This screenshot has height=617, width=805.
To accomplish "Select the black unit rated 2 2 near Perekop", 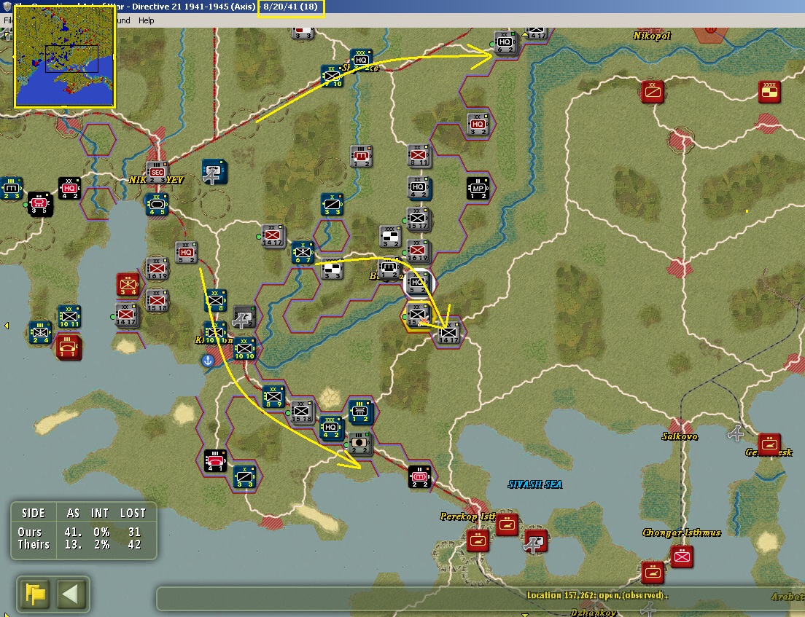I will point(419,477).
